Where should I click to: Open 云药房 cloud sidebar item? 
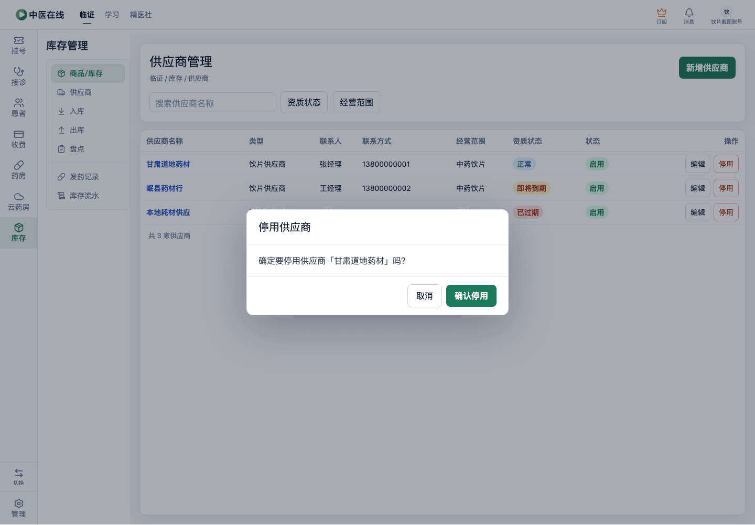pos(19,201)
